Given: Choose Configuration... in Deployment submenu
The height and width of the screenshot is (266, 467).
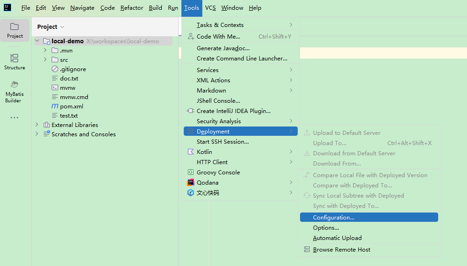Looking at the screenshot, I should click(334, 218).
